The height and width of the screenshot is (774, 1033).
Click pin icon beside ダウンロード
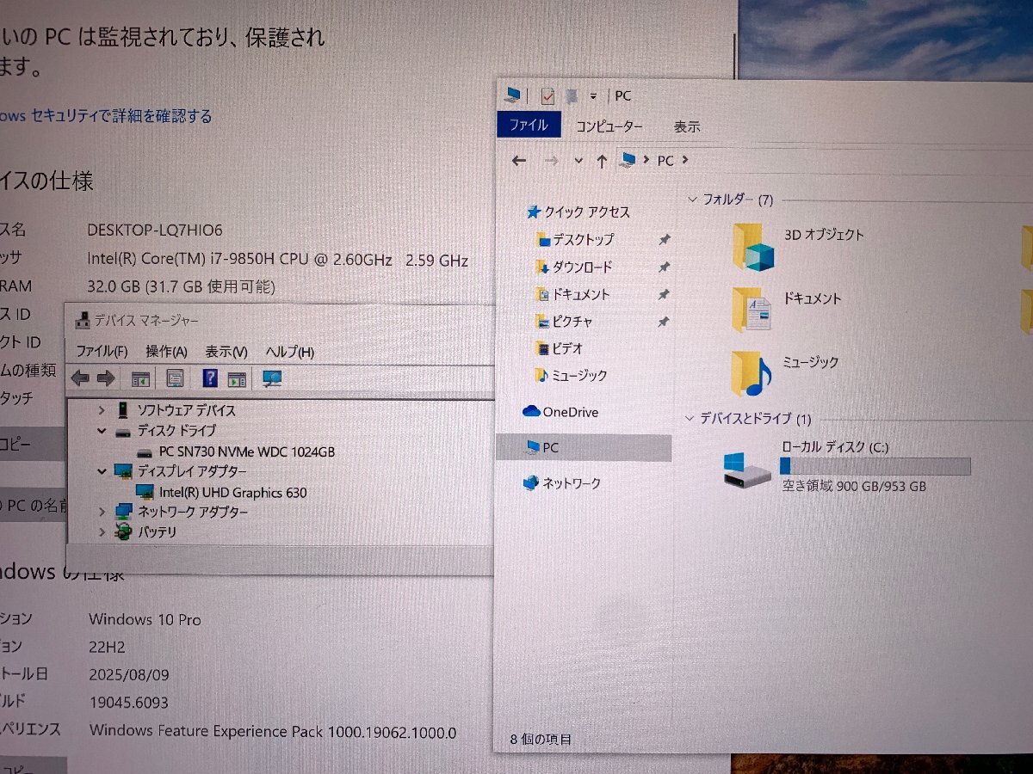(664, 267)
